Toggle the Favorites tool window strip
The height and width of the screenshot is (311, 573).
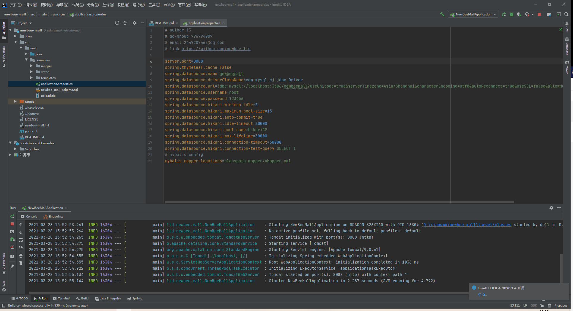[x=4, y=264]
